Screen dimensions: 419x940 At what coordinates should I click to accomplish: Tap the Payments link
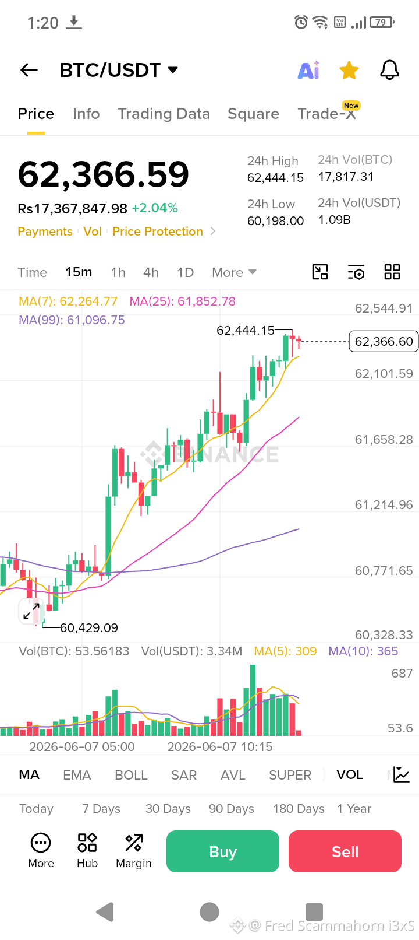pyautogui.click(x=45, y=232)
